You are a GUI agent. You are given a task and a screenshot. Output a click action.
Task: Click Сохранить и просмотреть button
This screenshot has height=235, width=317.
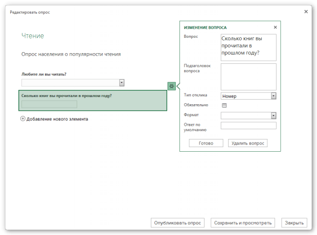coord(243,223)
